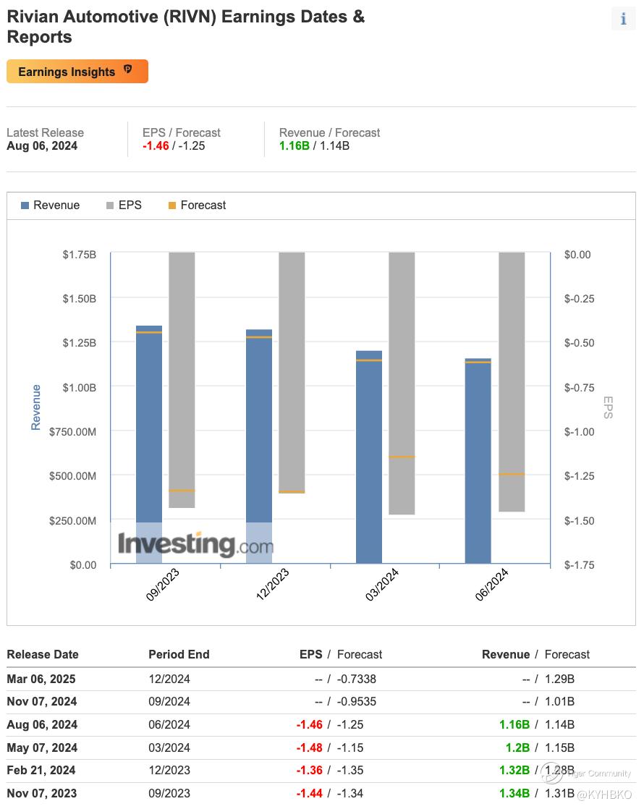Toggle the Forecast legend entry
This screenshot has height=809, width=644.
coord(197,206)
